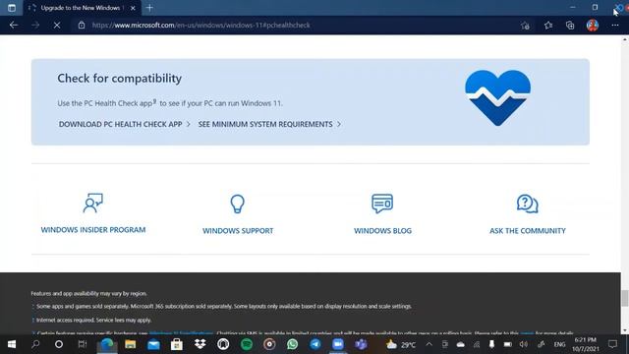Click the 'Check for compatibility' heading
The height and width of the screenshot is (354, 629).
point(120,78)
